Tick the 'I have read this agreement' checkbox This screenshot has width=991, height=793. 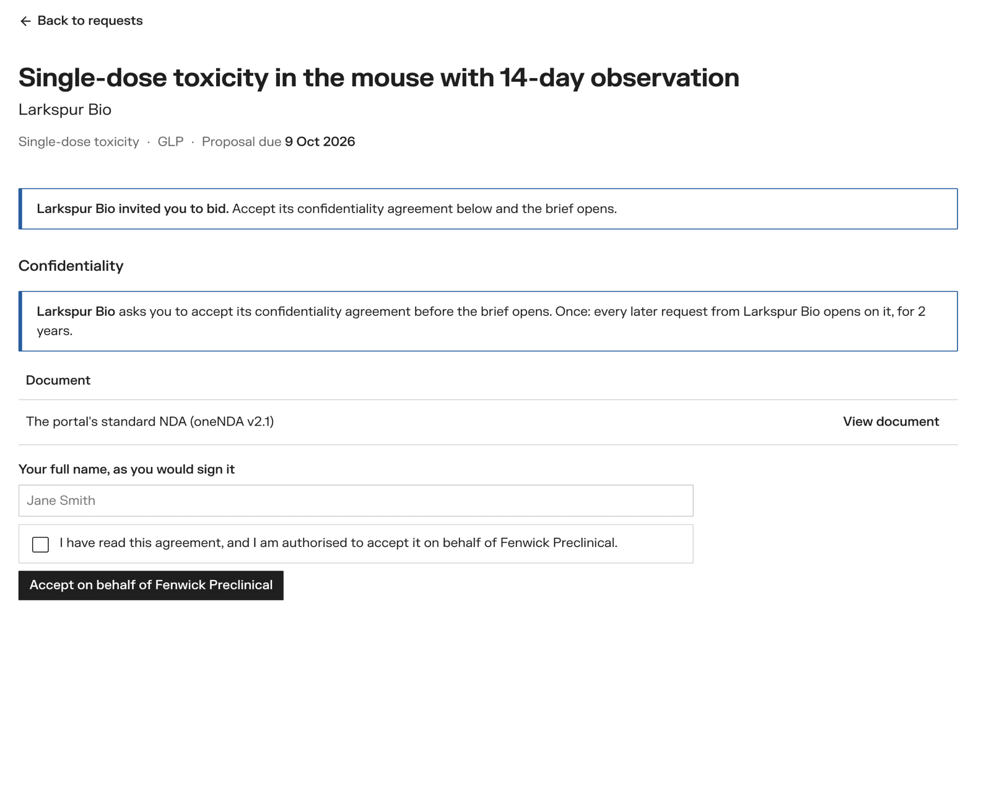click(x=40, y=544)
